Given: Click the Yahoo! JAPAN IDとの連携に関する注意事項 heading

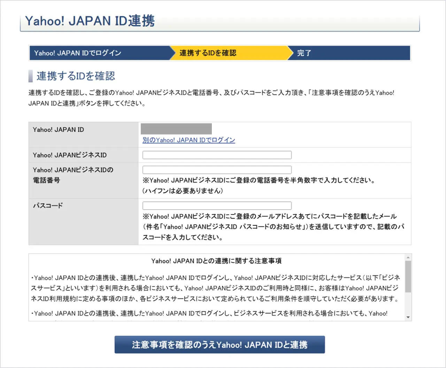Looking at the screenshot, I should (x=216, y=261).
